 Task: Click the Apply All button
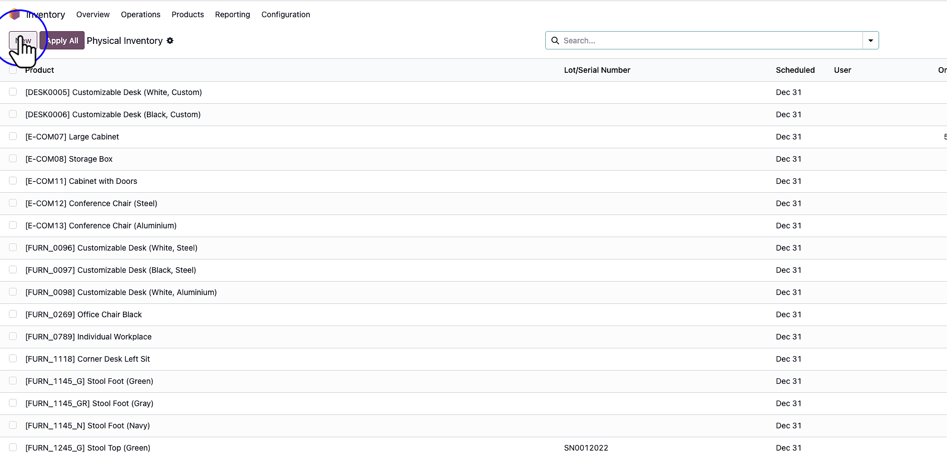click(62, 41)
